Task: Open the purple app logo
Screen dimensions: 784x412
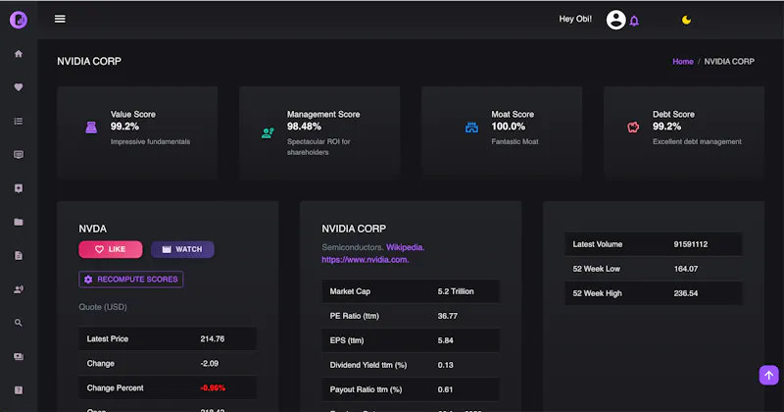Action: (x=19, y=20)
